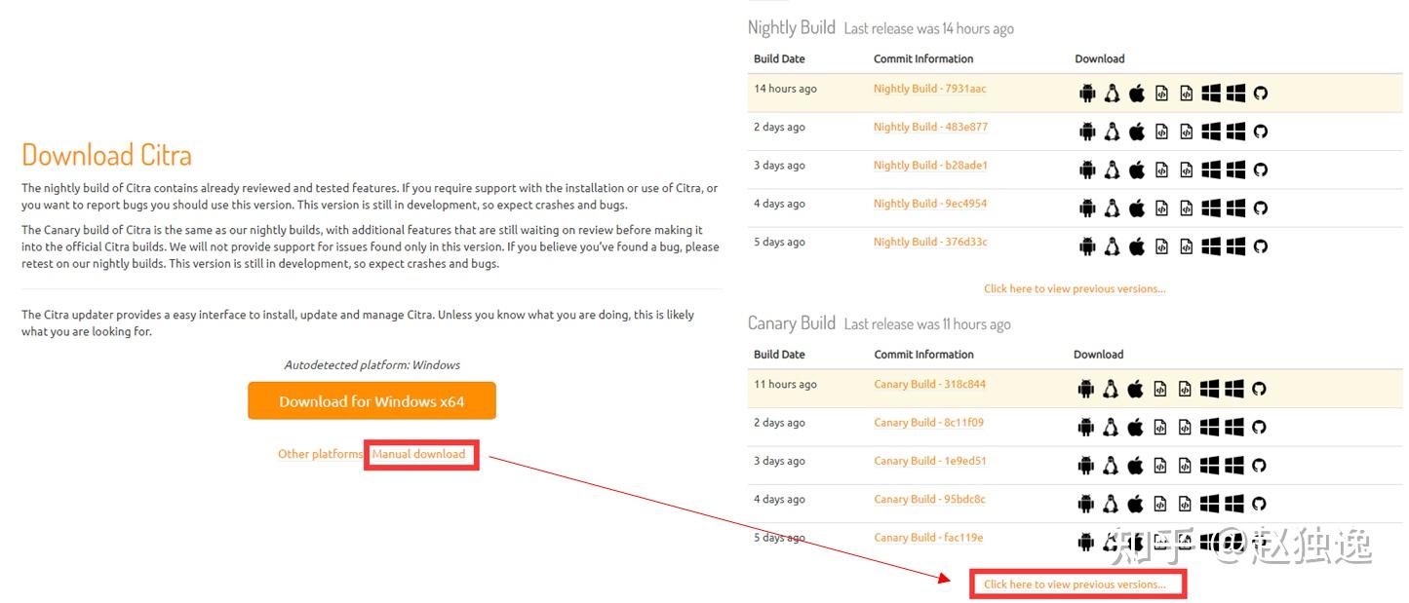Click Apple icon for Canary Build 8c11f09
Viewport: 1409px width, 603px height.
[1135, 427]
